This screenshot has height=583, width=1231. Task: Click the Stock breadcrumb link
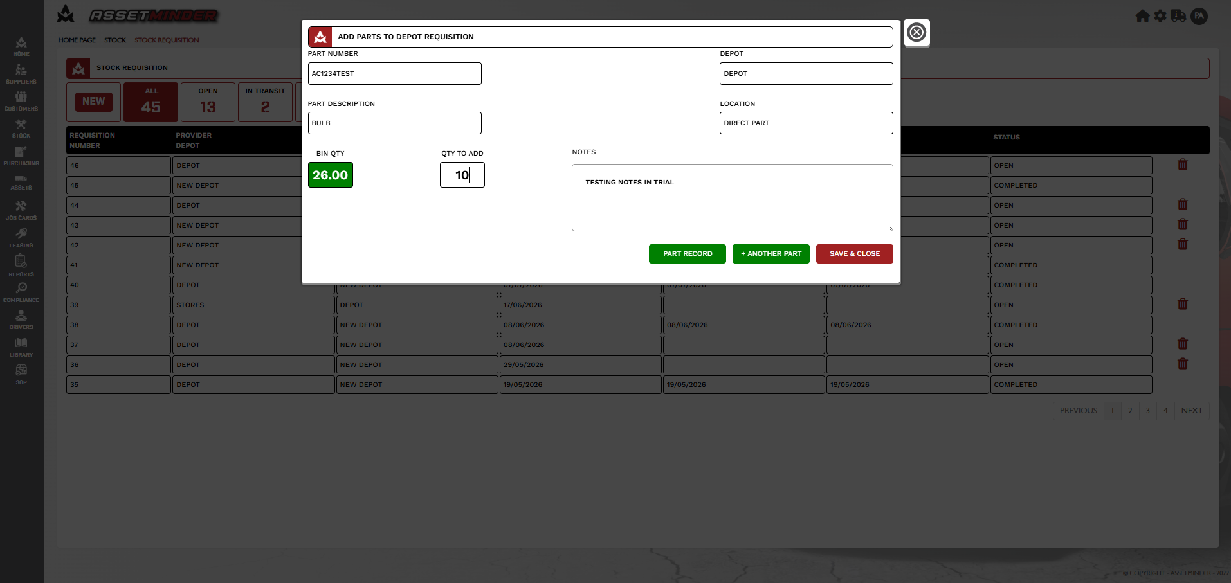[x=115, y=40]
